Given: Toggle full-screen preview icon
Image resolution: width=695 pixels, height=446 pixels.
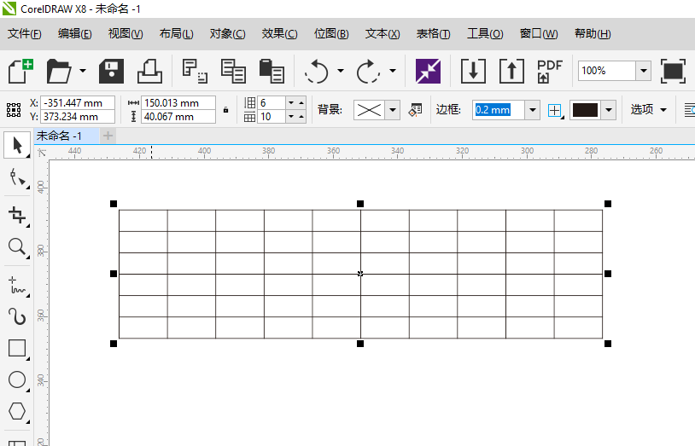Looking at the screenshot, I should point(673,71).
